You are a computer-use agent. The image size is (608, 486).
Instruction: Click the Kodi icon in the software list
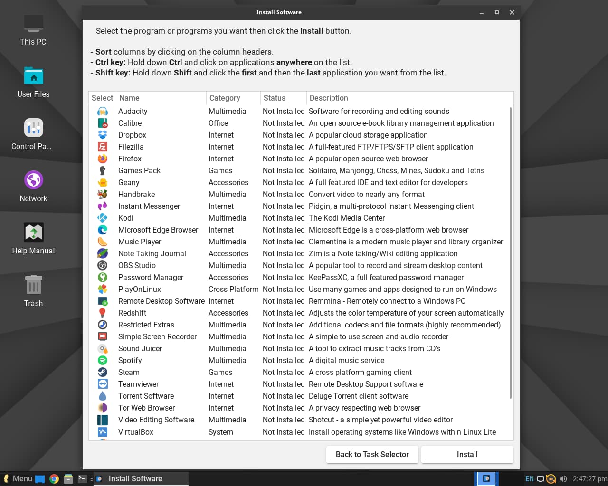point(102,218)
